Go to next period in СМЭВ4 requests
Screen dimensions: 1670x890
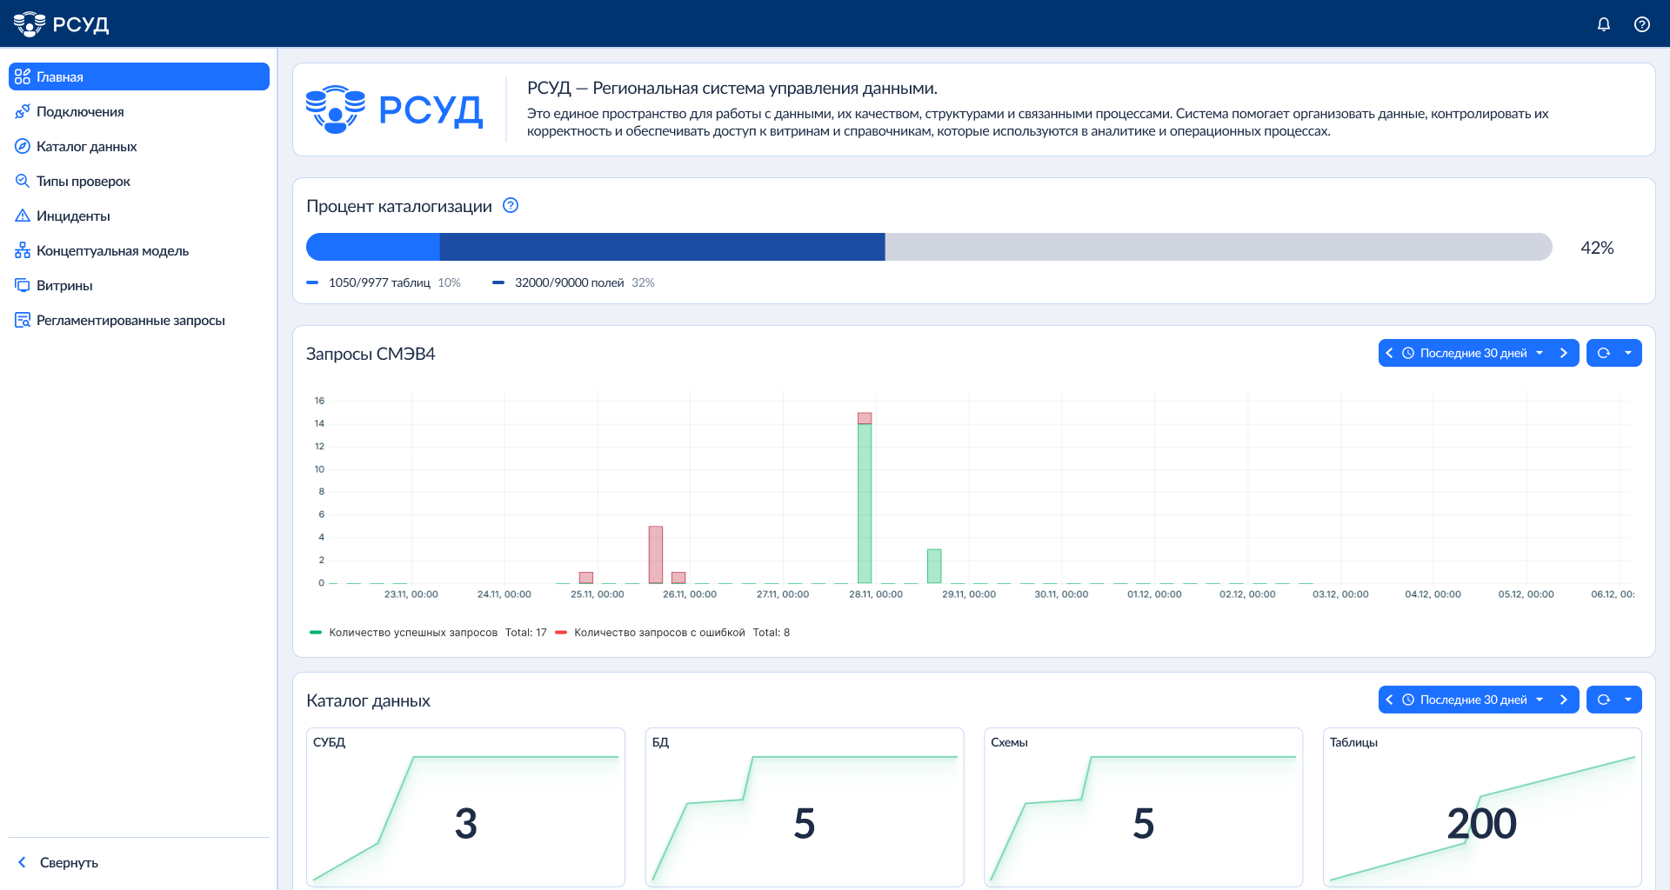click(x=1563, y=353)
